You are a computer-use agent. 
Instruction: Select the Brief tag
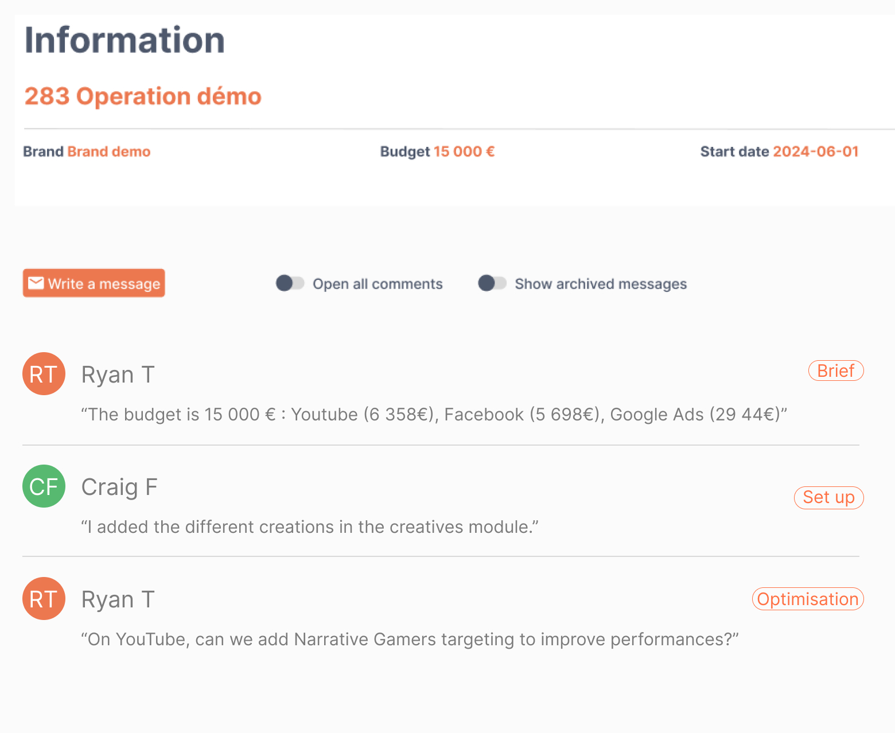coord(835,371)
